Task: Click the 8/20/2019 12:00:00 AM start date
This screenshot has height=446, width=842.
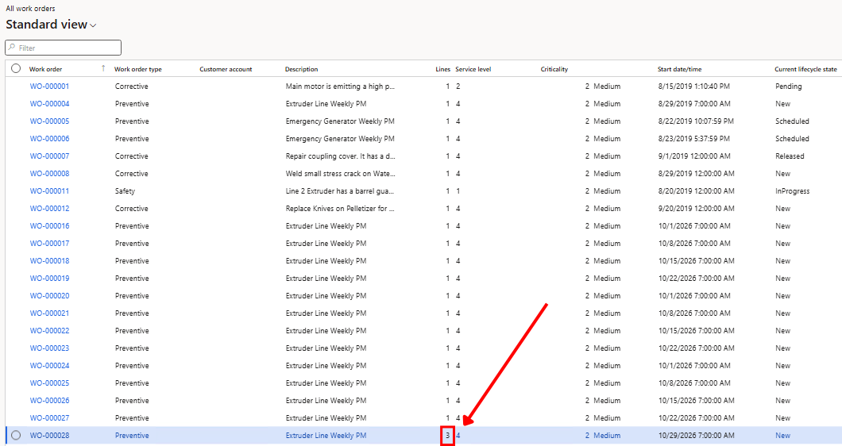Action: point(697,191)
